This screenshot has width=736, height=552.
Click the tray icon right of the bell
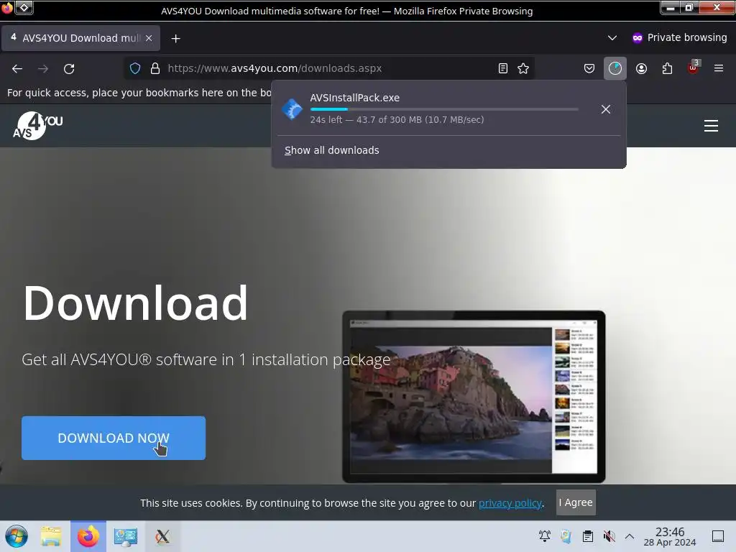[x=566, y=536]
